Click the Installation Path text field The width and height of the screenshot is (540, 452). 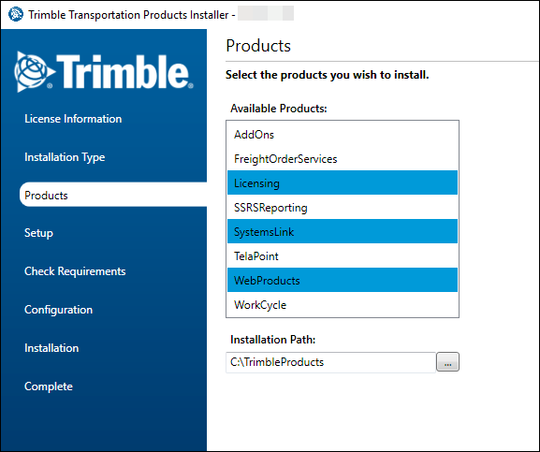330,362
